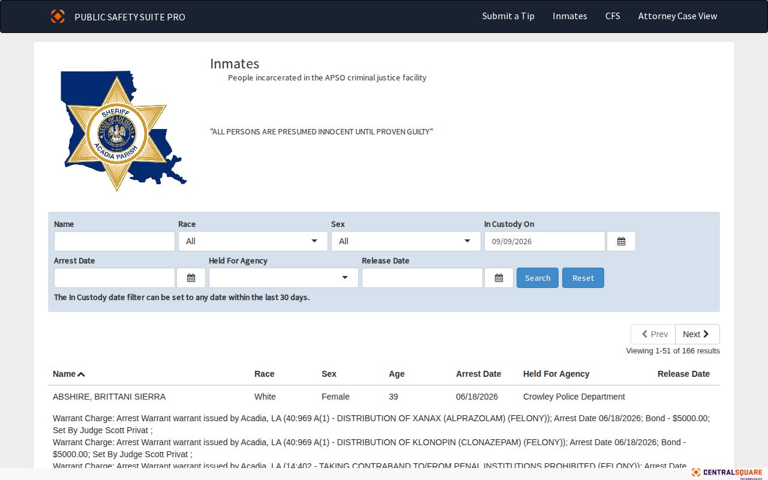768x480 pixels.
Task: Click the Release Date input field
Action: coord(422,278)
